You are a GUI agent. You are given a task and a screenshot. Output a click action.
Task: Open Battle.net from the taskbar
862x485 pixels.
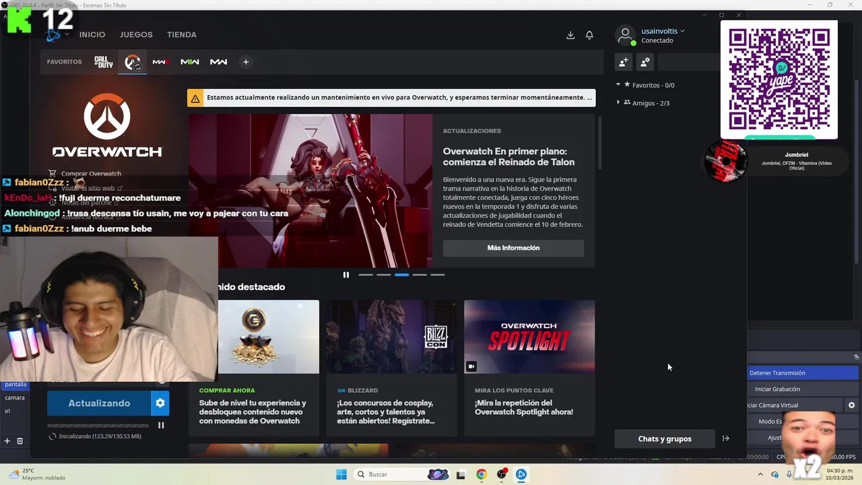click(x=521, y=474)
